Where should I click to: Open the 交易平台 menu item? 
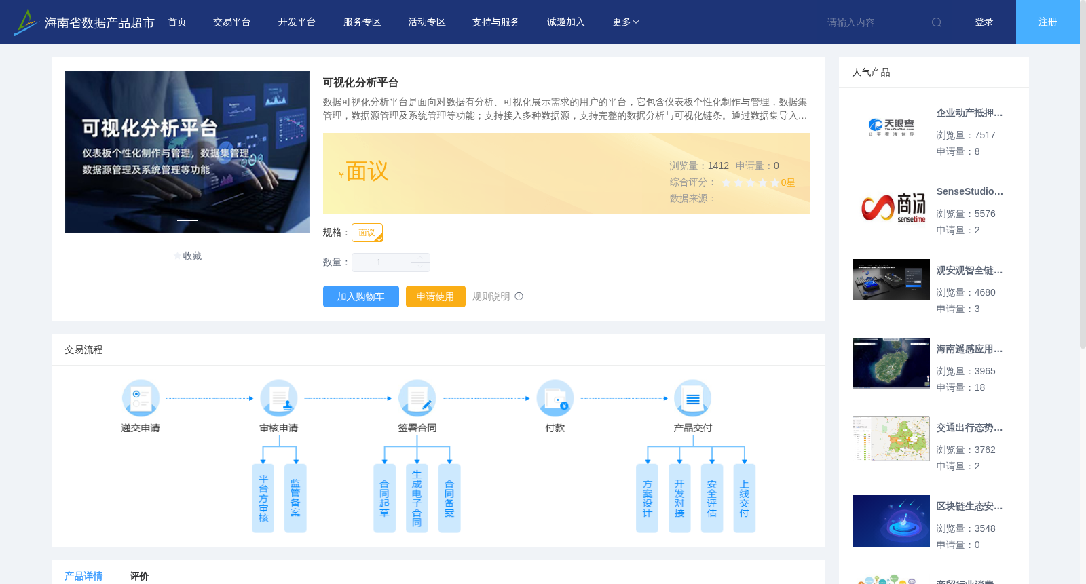[232, 22]
